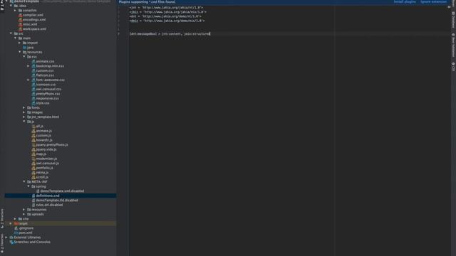456x256 pixels.
Task: Click the Install plugins link
Action: pos(405,1)
